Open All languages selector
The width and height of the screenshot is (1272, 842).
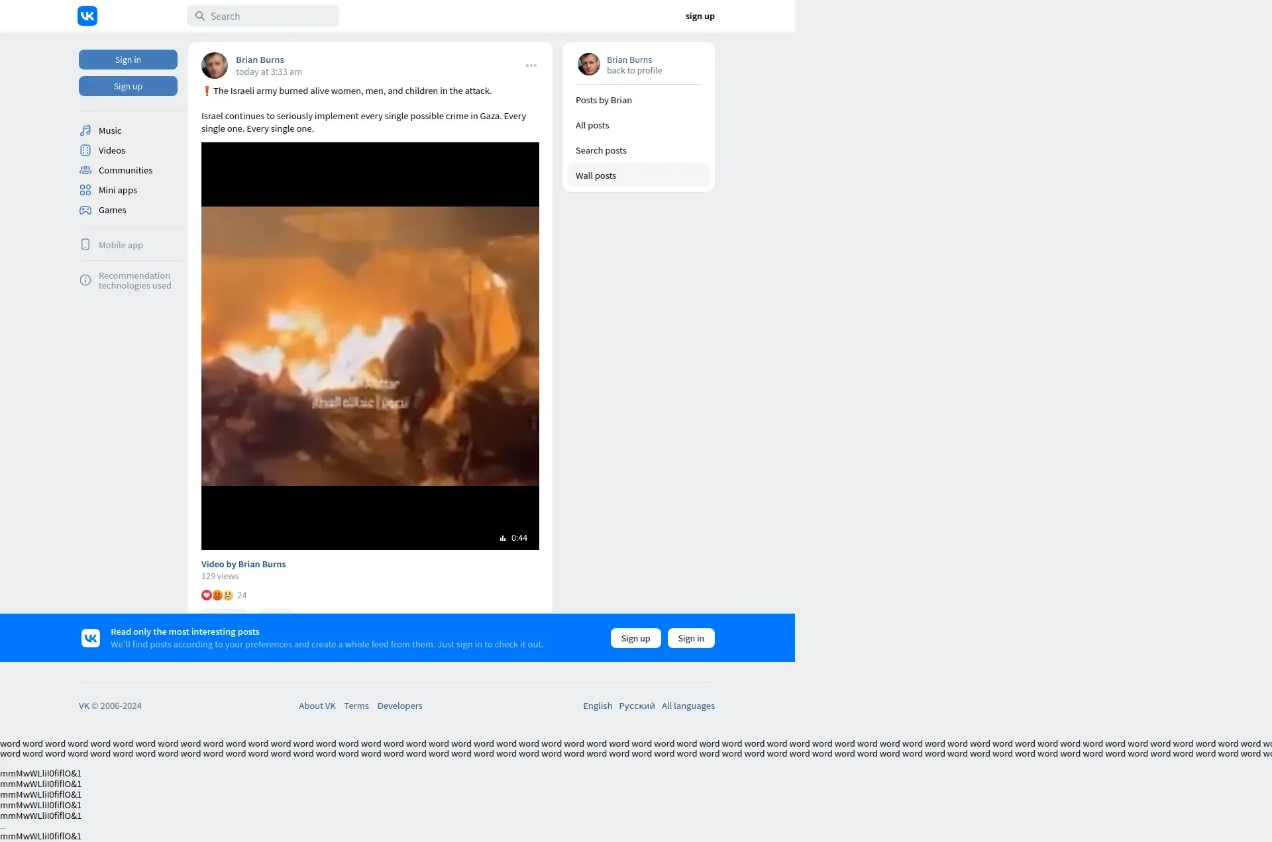688,706
